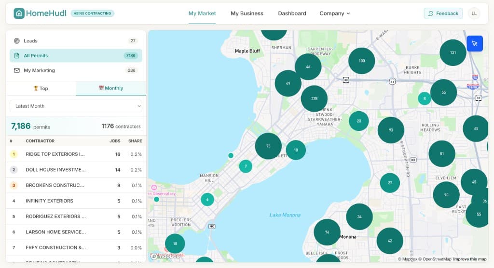Image resolution: width=494 pixels, height=268 pixels.
Task: Click the My Marketing envelope icon
Action: 17,70
